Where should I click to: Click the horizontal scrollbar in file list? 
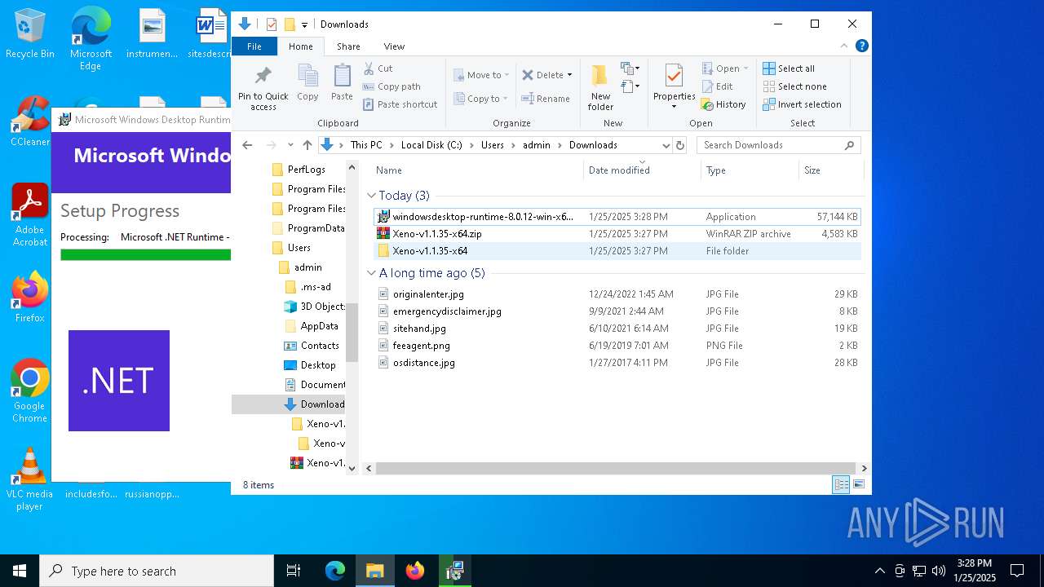tap(617, 469)
